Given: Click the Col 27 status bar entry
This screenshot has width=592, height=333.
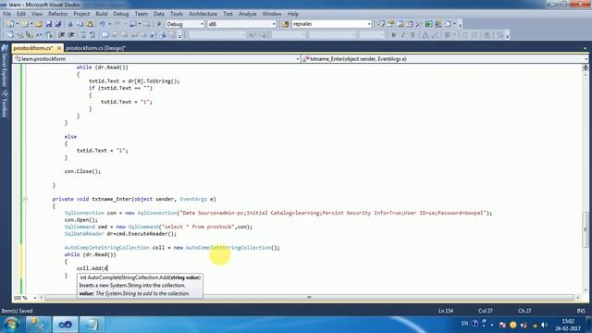Looking at the screenshot, I should click(485, 311).
